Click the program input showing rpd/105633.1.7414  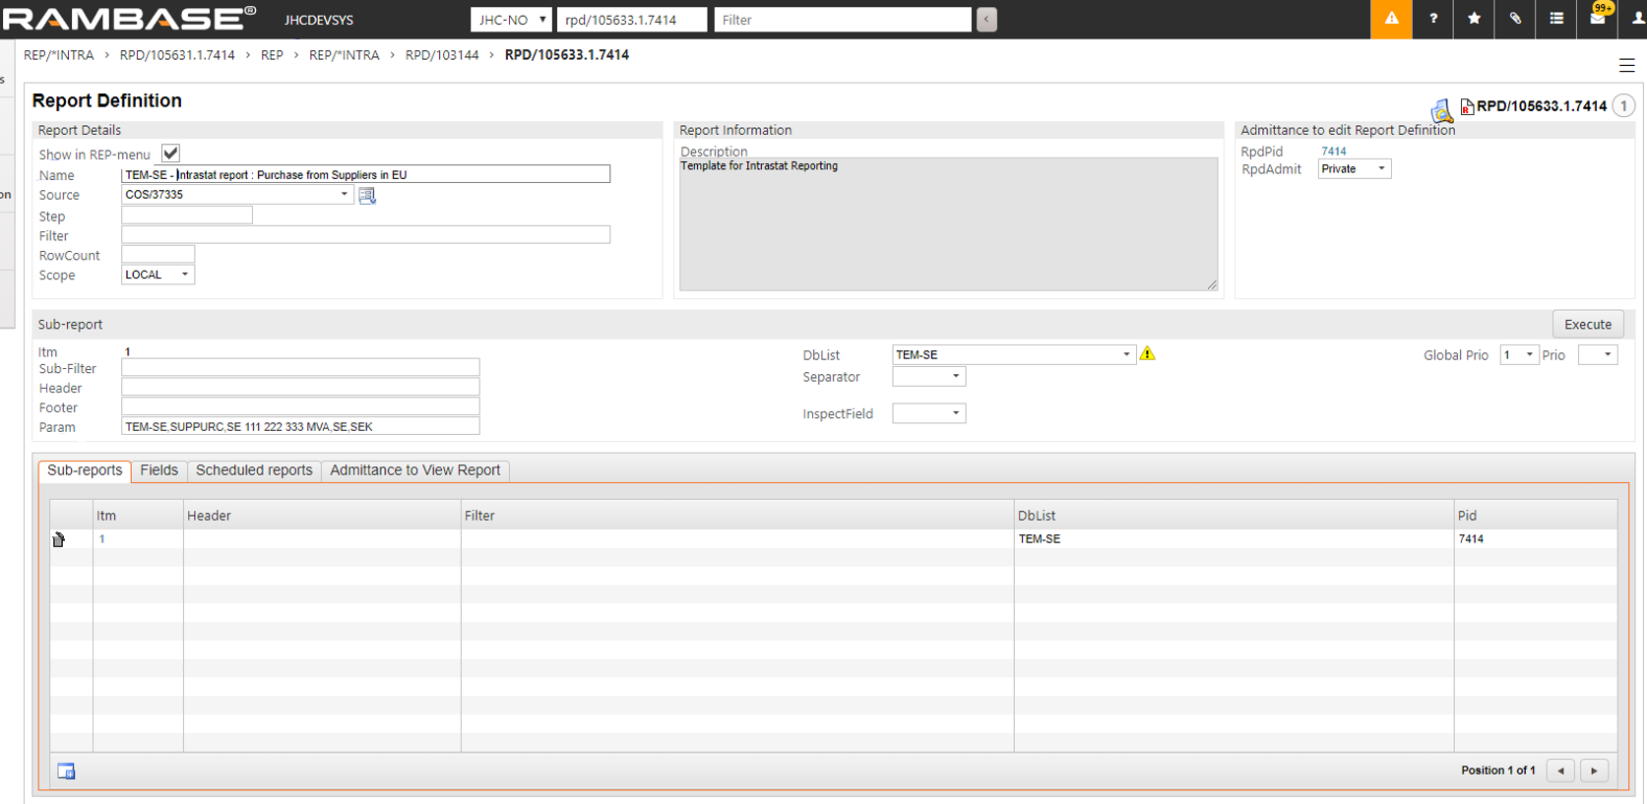coord(632,20)
